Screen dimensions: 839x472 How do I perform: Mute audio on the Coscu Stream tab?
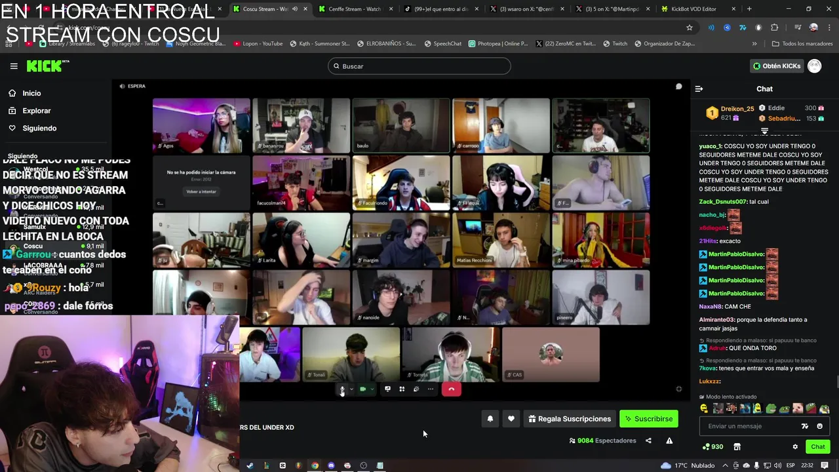294,9
